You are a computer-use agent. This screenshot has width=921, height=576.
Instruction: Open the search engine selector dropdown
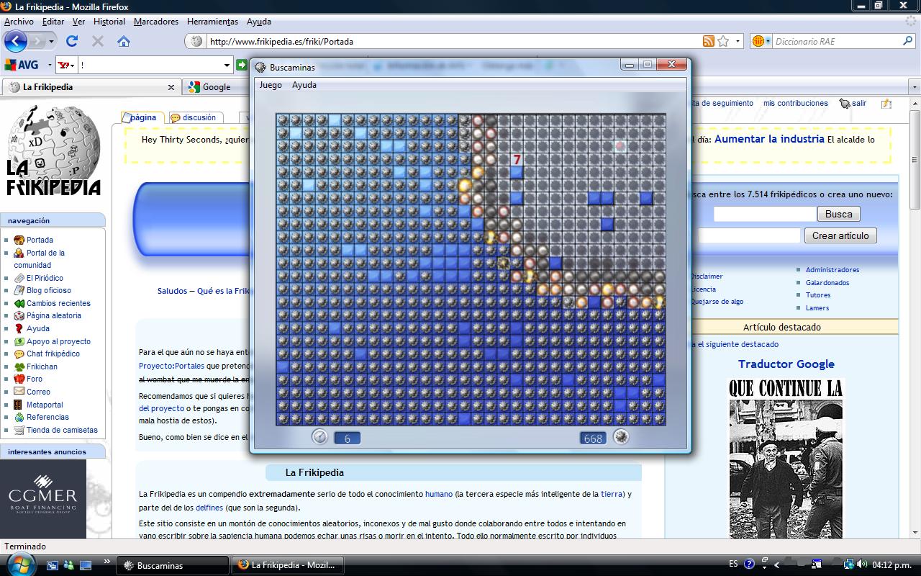(x=761, y=41)
